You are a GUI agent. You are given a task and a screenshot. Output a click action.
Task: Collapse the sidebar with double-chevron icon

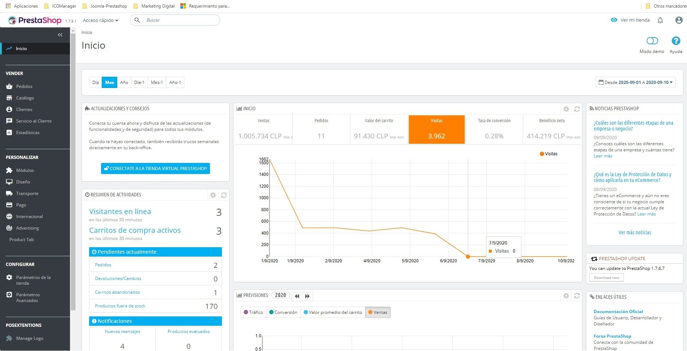tap(60, 35)
